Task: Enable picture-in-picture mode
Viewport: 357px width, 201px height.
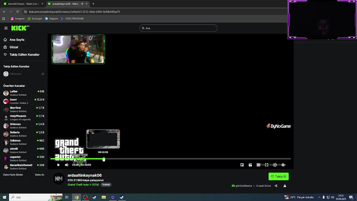Action: 242,165
